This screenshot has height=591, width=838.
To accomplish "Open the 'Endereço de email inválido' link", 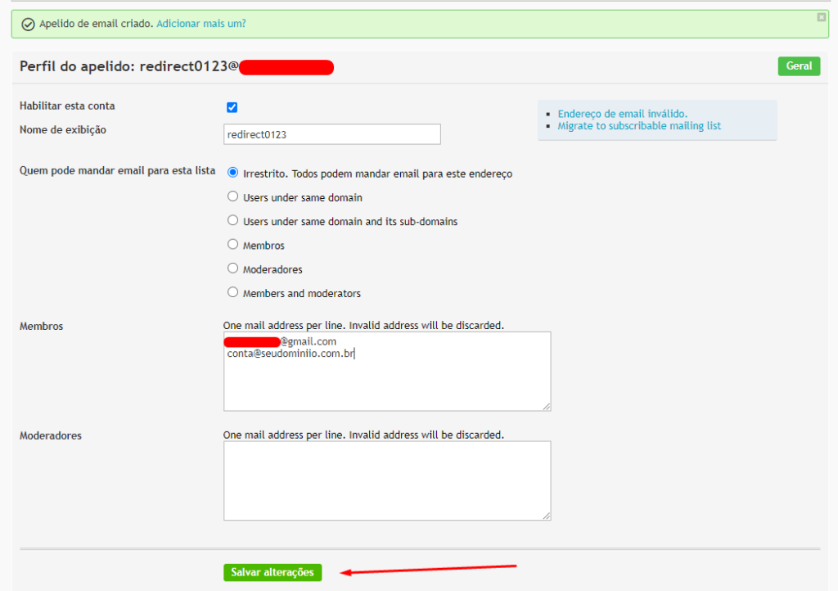I will (622, 114).
